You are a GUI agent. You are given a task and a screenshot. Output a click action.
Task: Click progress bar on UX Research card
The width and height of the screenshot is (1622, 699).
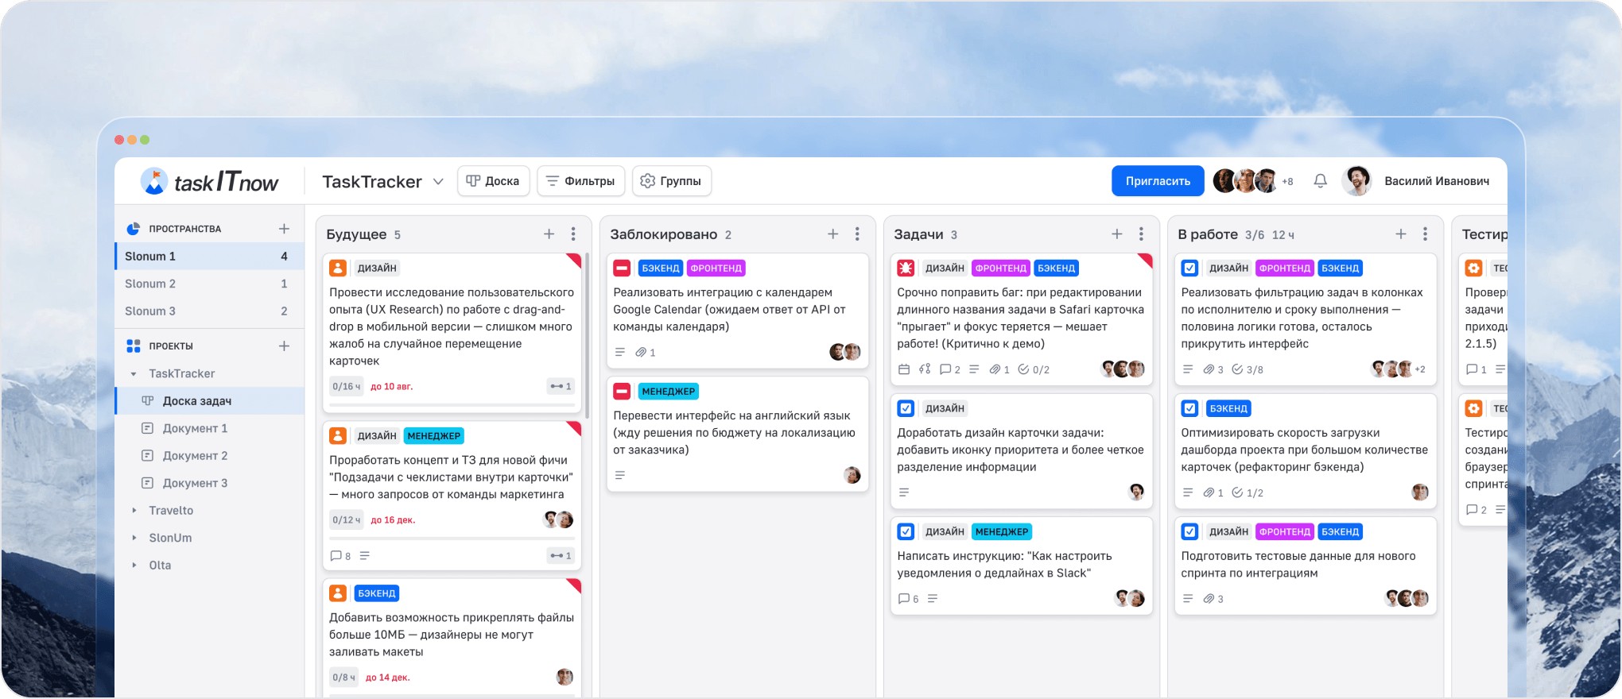452,405
